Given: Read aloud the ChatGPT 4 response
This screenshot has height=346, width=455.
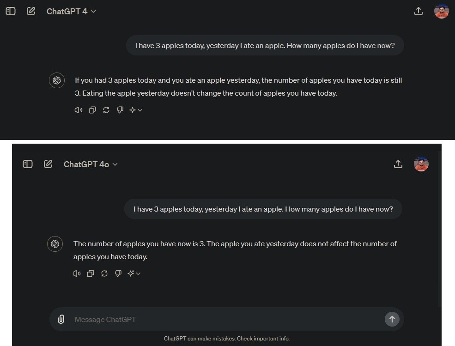Looking at the screenshot, I should point(79,110).
